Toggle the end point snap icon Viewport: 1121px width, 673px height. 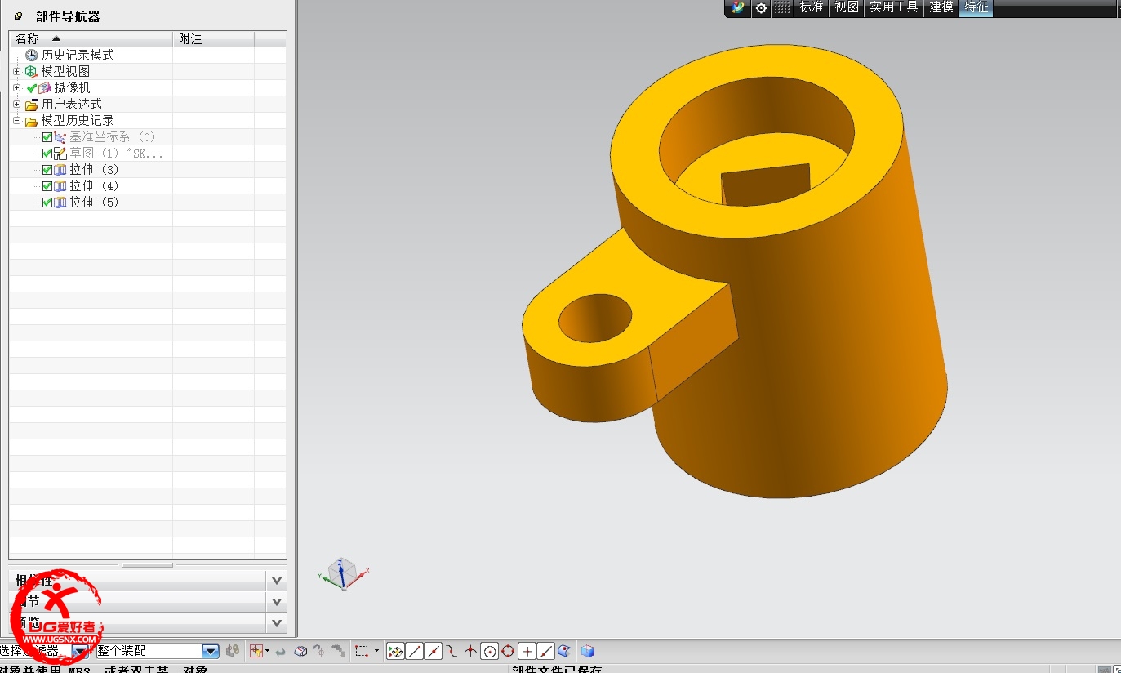(x=415, y=651)
